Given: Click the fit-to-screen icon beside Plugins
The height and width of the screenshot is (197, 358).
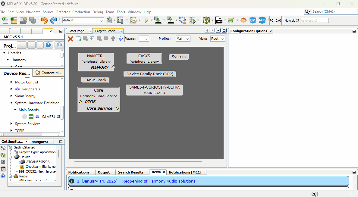Looking at the screenshot, I should click(x=120, y=39).
